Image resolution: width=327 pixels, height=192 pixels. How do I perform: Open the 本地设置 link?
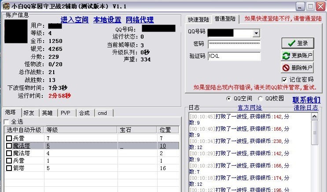coord(107,20)
